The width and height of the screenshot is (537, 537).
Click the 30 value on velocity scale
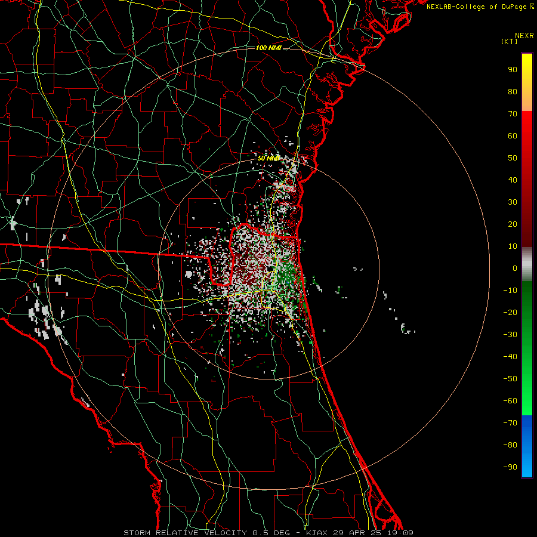click(x=513, y=202)
